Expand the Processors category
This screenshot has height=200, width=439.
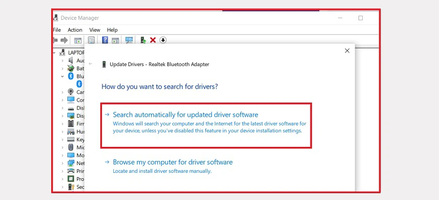[x=62, y=179]
